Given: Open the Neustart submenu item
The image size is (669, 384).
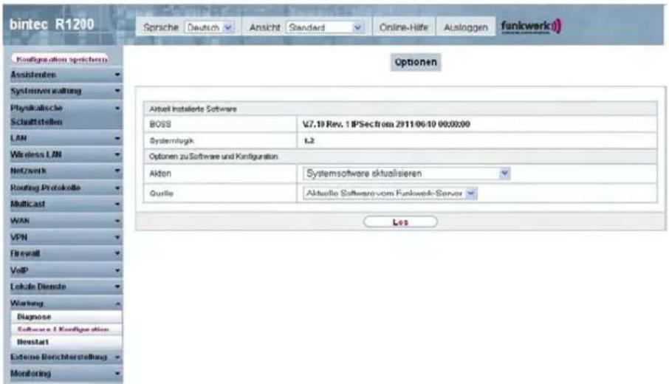Looking at the screenshot, I should 66,342.
